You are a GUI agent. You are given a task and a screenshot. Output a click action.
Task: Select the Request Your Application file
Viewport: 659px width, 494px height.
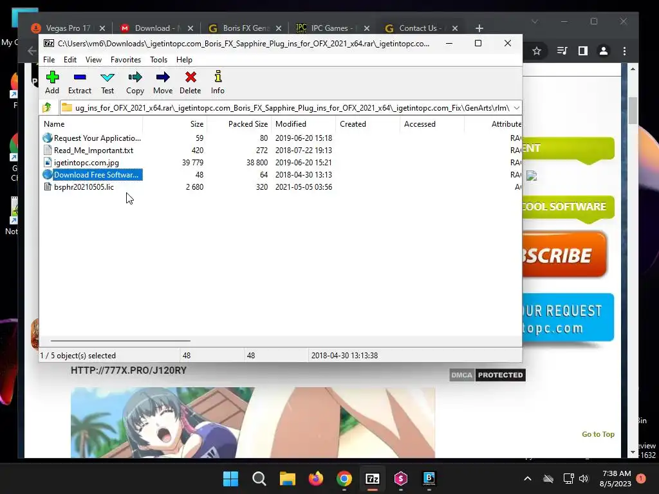[97, 138]
